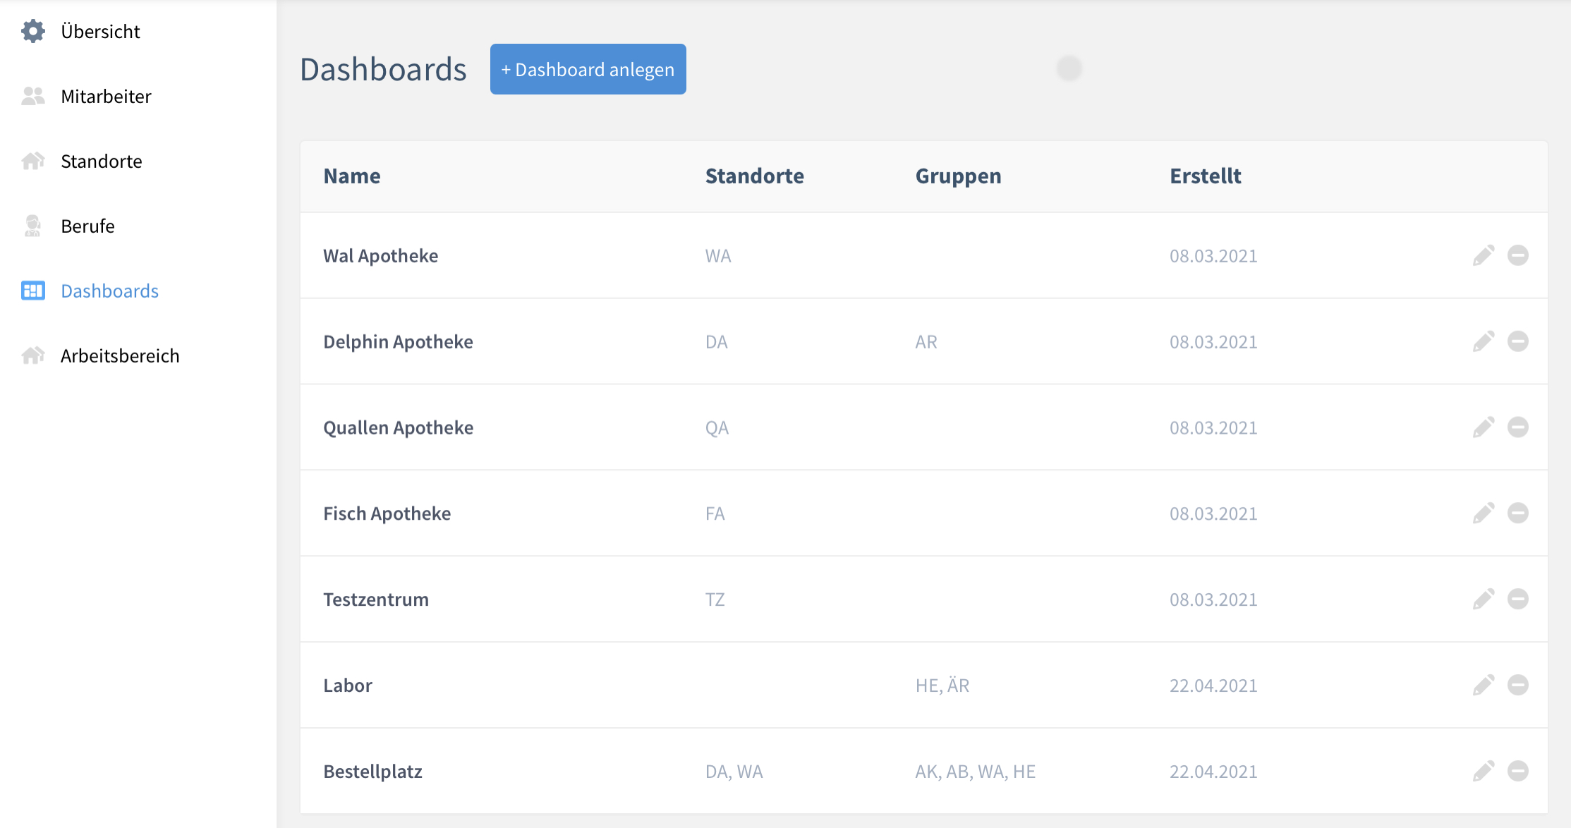Delete the Fisch Apotheke dashboard
The image size is (1571, 828).
click(1518, 513)
